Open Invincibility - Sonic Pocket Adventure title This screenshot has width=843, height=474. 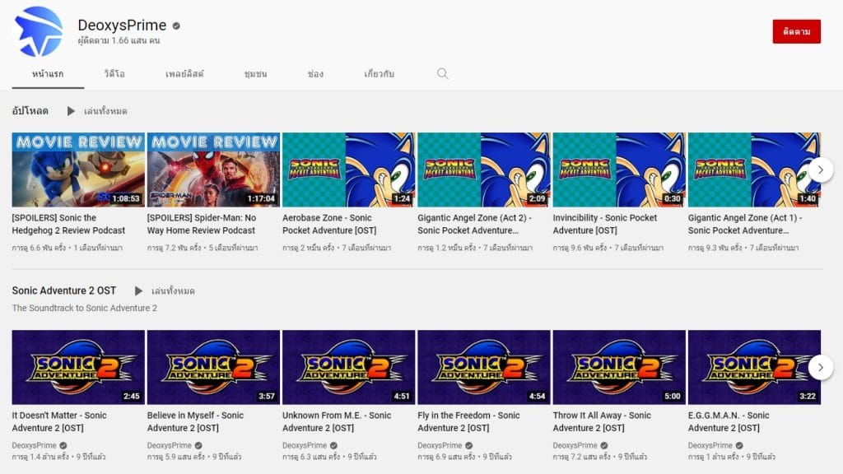pyautogui.click(x=605, y=224)
